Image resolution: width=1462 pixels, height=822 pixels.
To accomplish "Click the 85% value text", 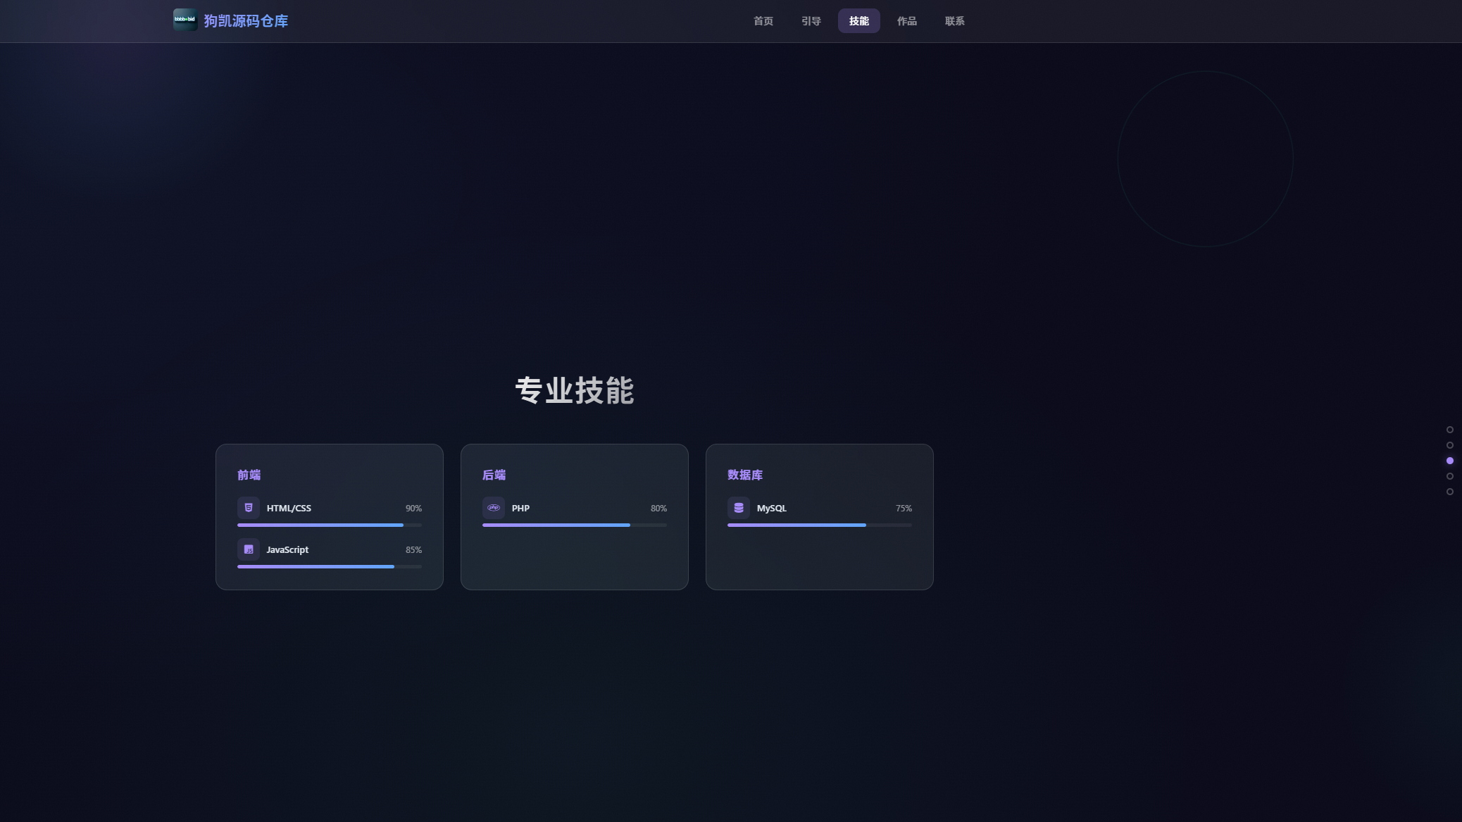I will point(413,549).
